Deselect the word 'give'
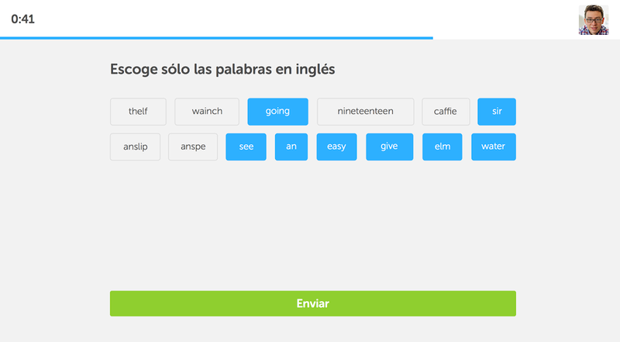620x342 pixels. pyautogui.click(x=390, y=147)
